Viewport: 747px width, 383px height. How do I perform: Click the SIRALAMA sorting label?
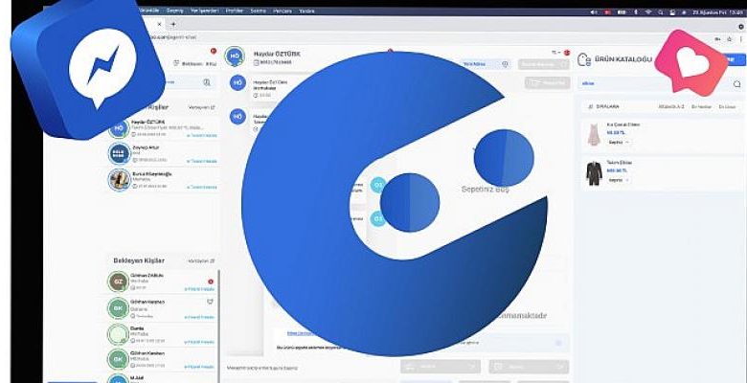click(x=608, y=106)
